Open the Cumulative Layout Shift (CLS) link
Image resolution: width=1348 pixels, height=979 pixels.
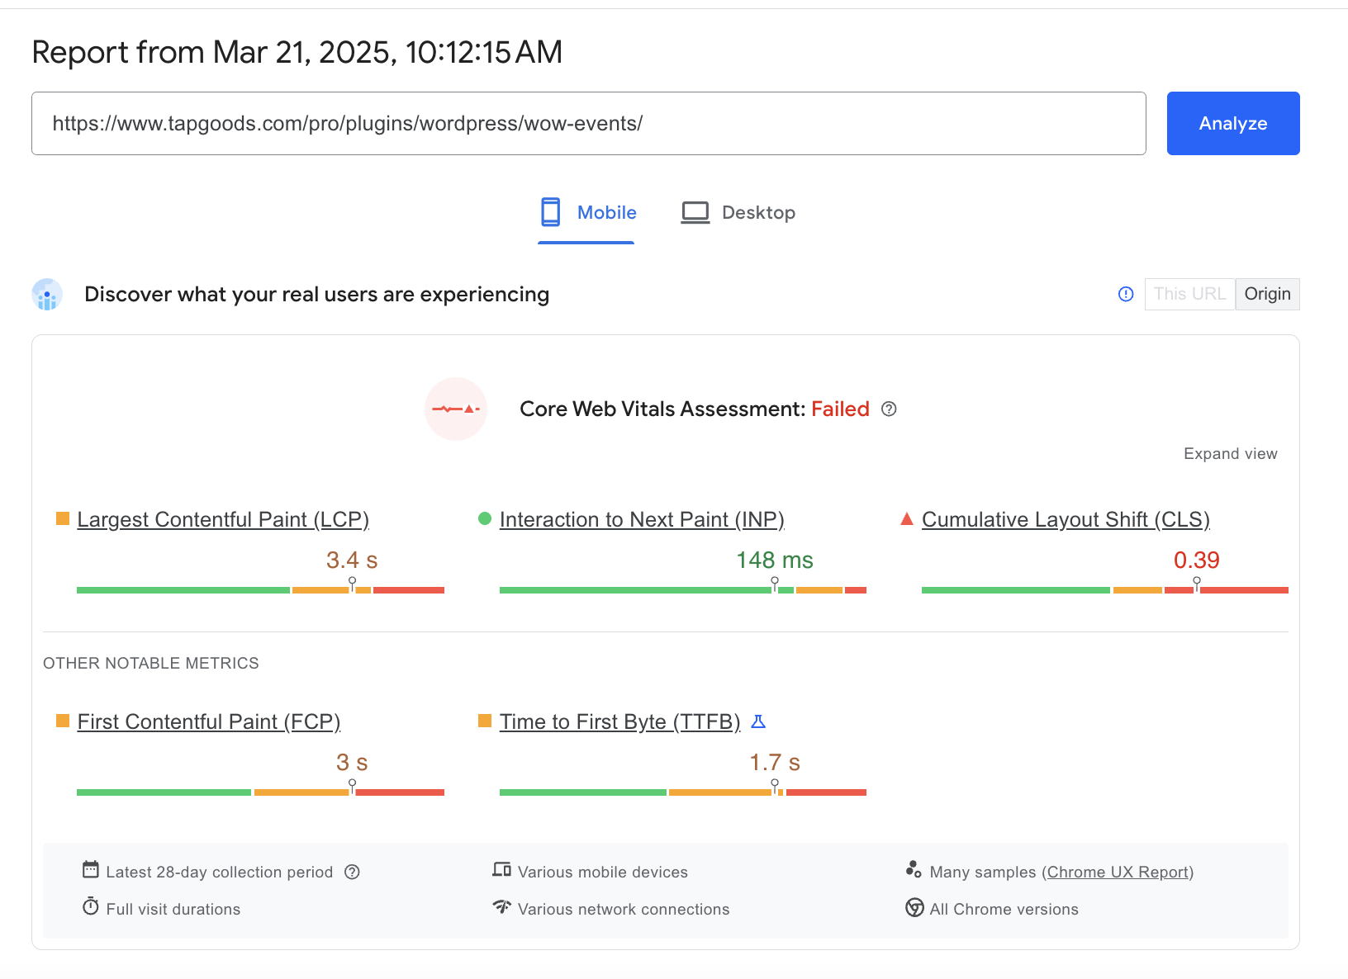(x=1066, y=520)
